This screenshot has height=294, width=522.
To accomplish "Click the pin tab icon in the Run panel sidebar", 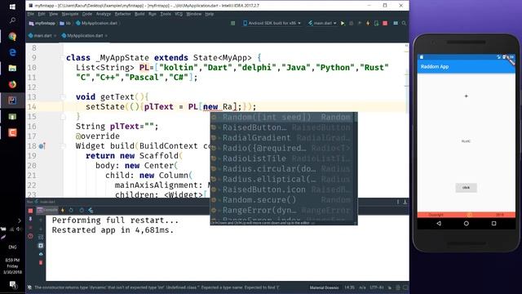I will (30, 219).
